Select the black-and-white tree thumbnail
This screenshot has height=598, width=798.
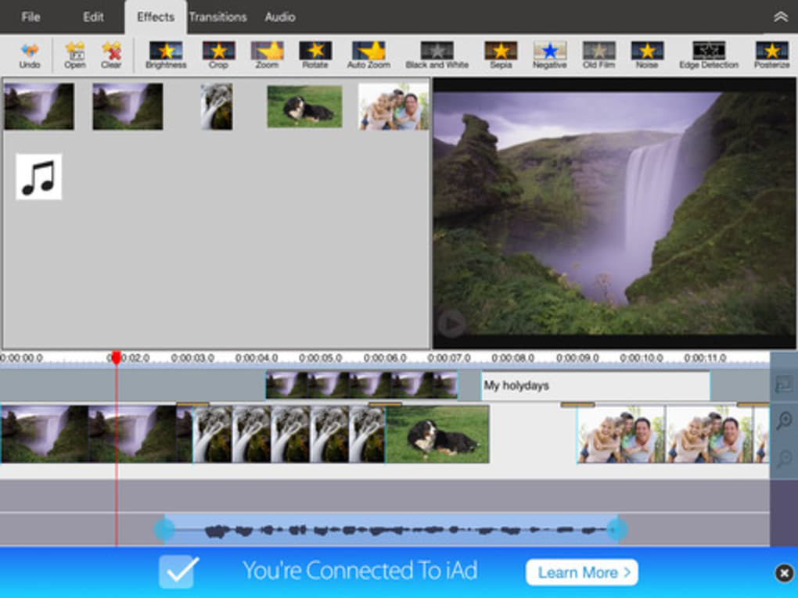(x=217, y=106)
